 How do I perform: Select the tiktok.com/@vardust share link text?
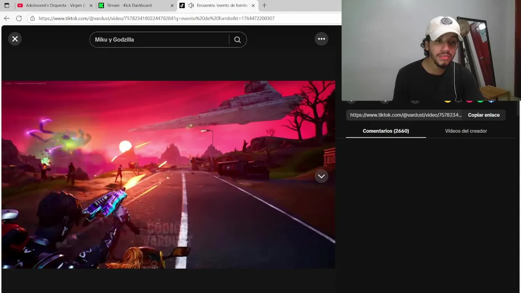[406, 115]
